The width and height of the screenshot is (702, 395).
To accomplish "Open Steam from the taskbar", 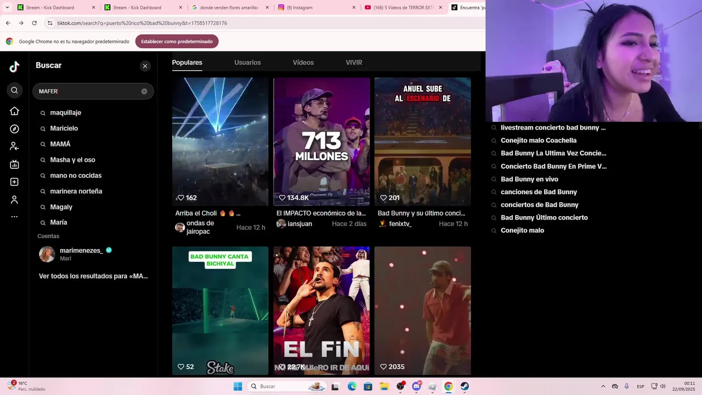I will [x=465, y=386].
